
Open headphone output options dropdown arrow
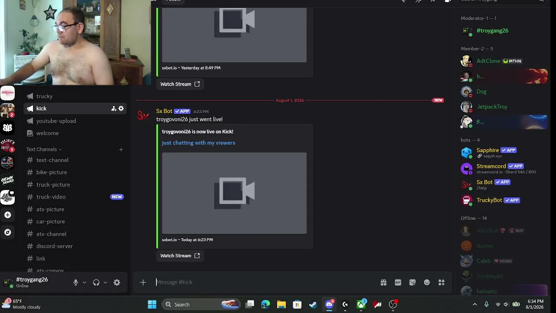tap(105, 283)
